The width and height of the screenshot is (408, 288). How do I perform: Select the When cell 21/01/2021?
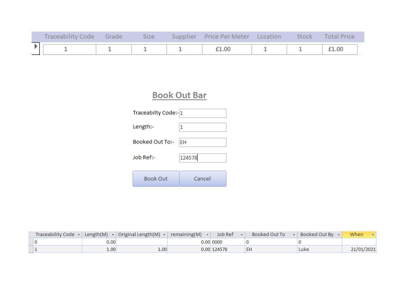(359, 249)
